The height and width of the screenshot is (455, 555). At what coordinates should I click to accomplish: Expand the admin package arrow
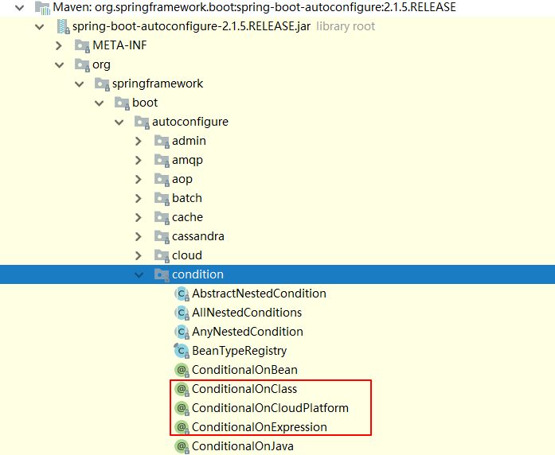click(x=139, y=141)
